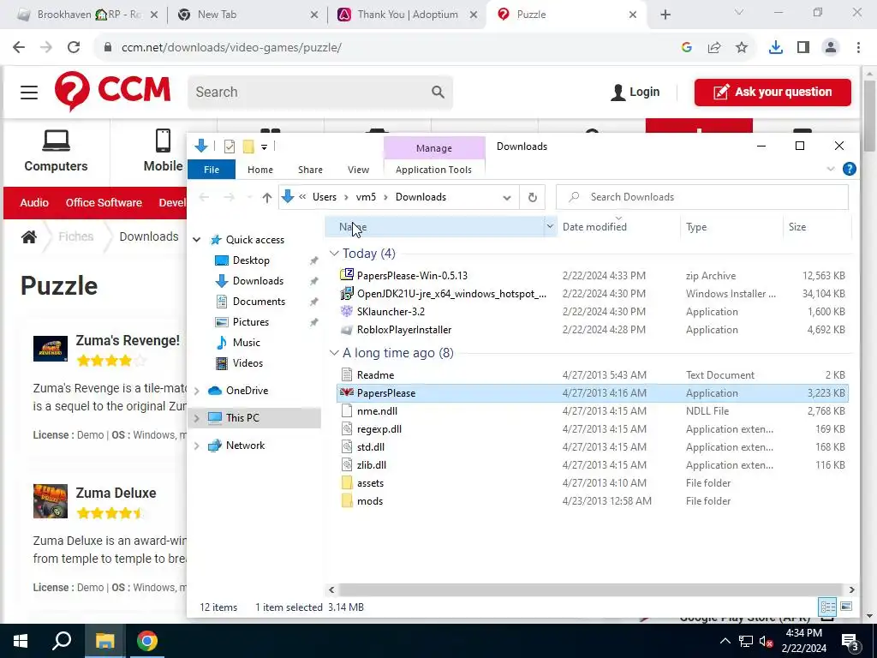
Task: Open the Zuma Deluxe link
Action: tap(116, 493)
